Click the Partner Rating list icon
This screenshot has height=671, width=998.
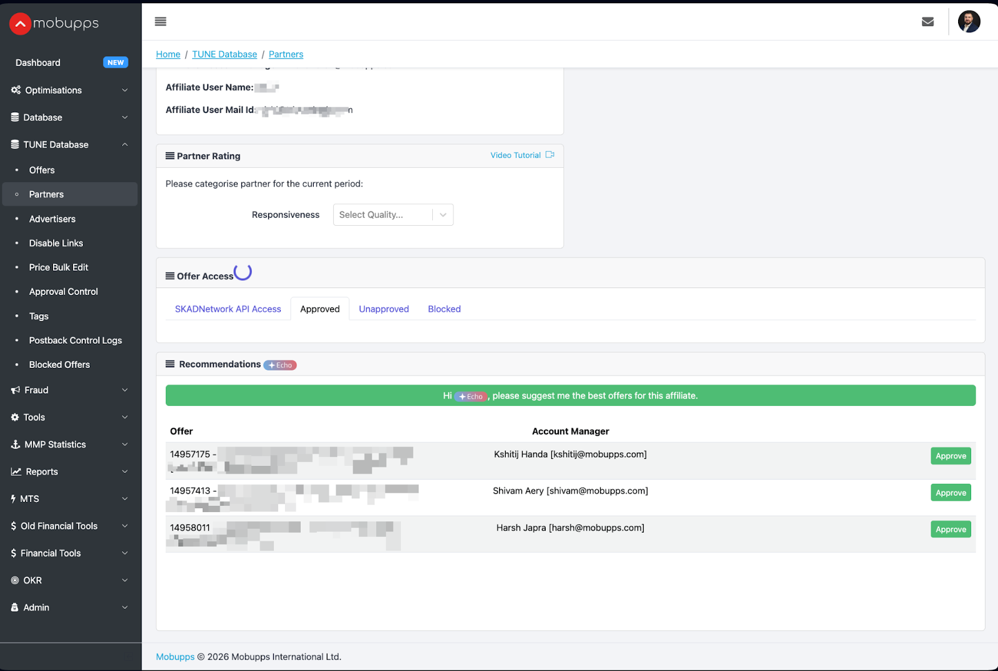click(170, 156)
